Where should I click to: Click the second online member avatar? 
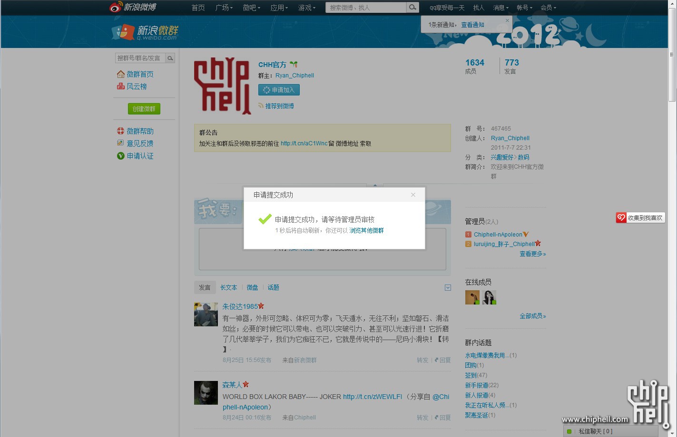click(489, 297)
